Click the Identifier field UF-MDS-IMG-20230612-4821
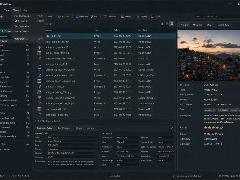Viewport: 240px width, 180px height. coord(71,153)
